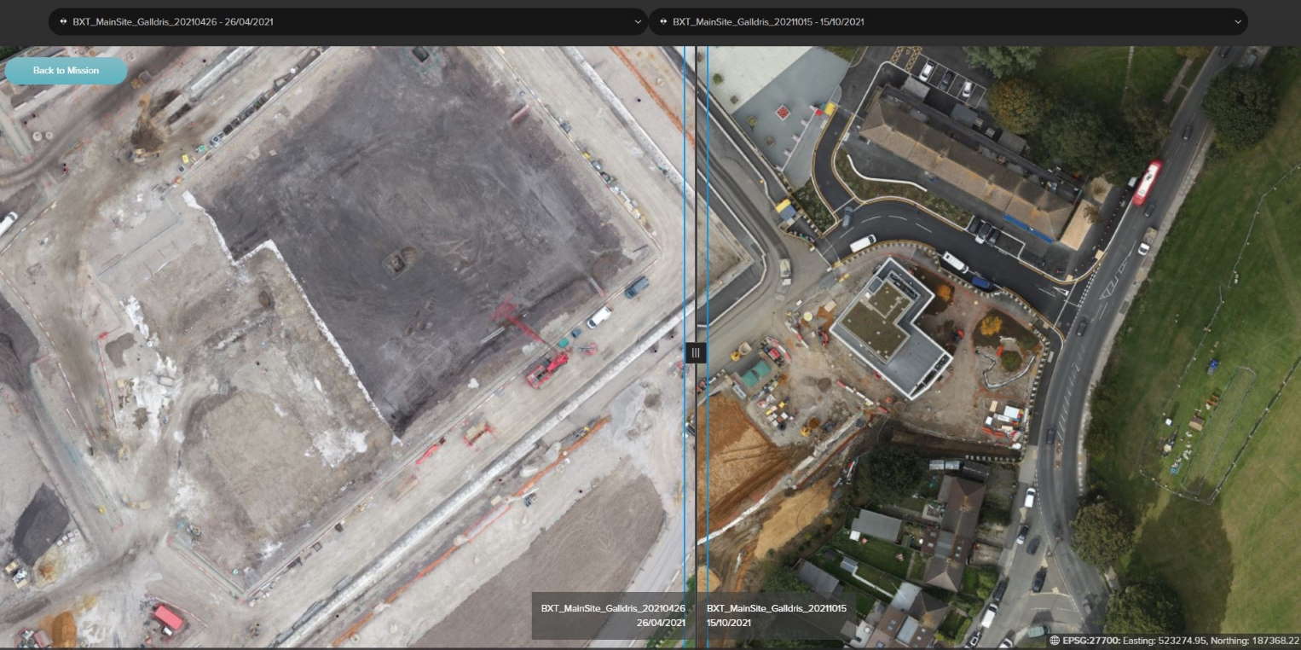The width and height of the screenshot is (1301, 650).
Task: Click the Back to Mission button
Action: pyautogui.click(x=66, y=71)
